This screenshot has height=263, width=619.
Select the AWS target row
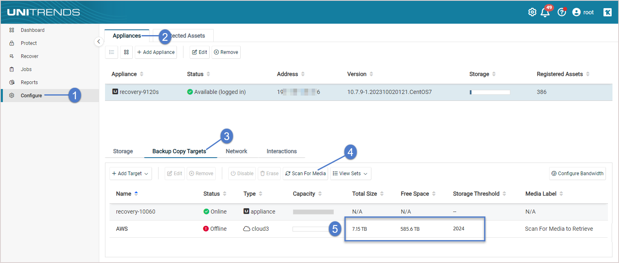coord(358,229)
